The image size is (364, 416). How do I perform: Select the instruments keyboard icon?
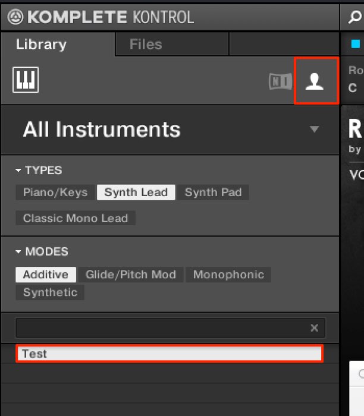pos(26,80)
